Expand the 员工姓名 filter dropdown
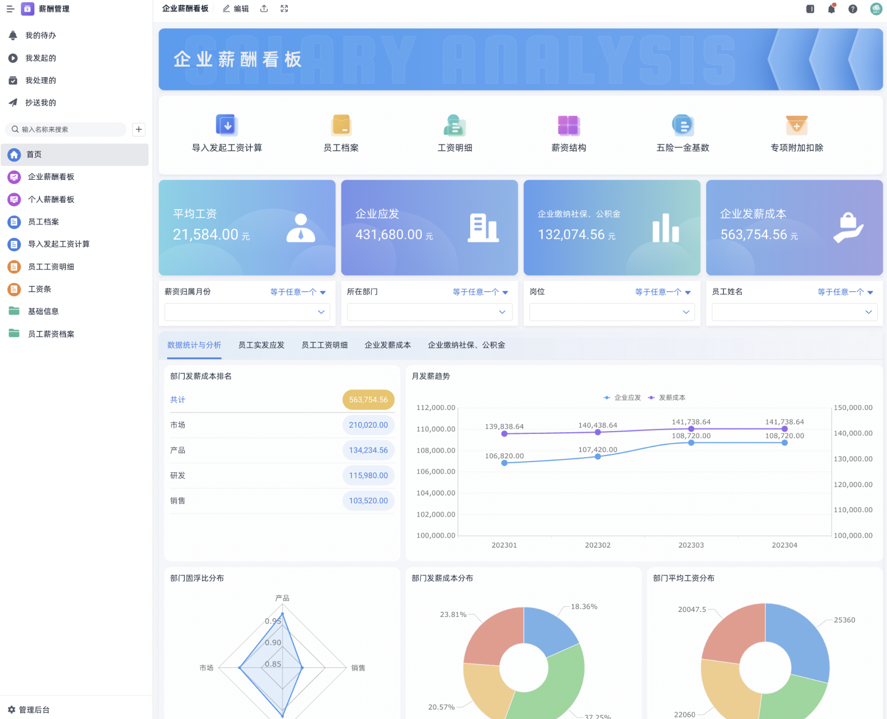This screenshot has height=719, width=887. (794, 312)
